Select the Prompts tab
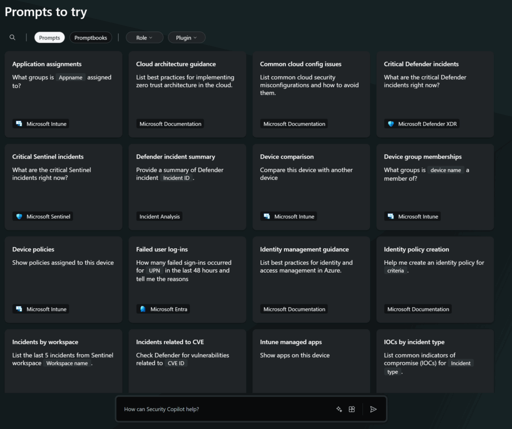The width and height of the screenshot is (512, 429). 49,37
